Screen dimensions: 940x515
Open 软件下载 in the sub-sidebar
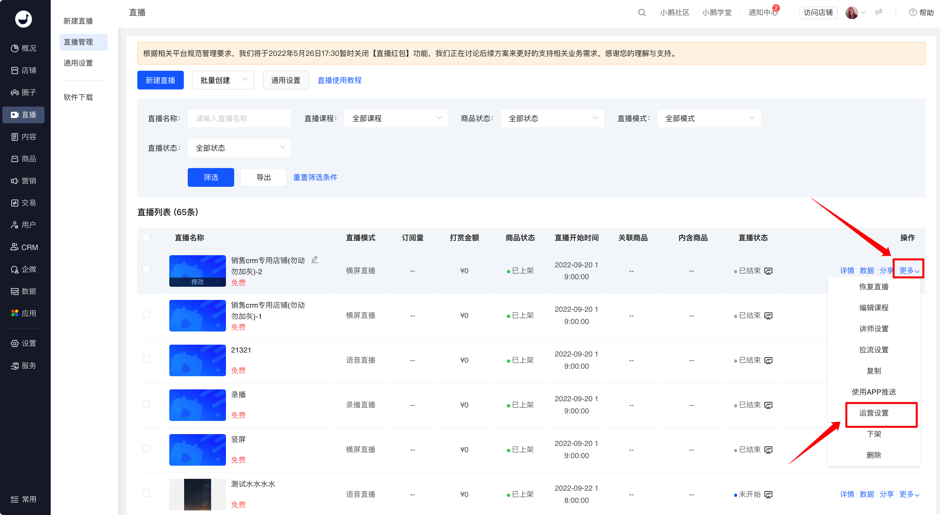pos(78,97)
